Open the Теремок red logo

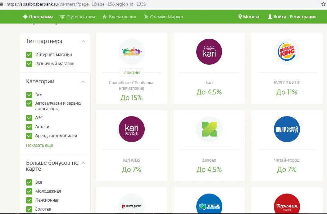287,204
